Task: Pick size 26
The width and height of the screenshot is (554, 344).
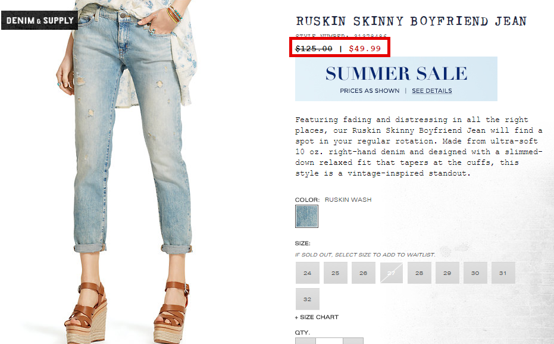Action: [363, 273]
